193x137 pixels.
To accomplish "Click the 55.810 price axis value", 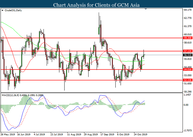I will [188, 59].
